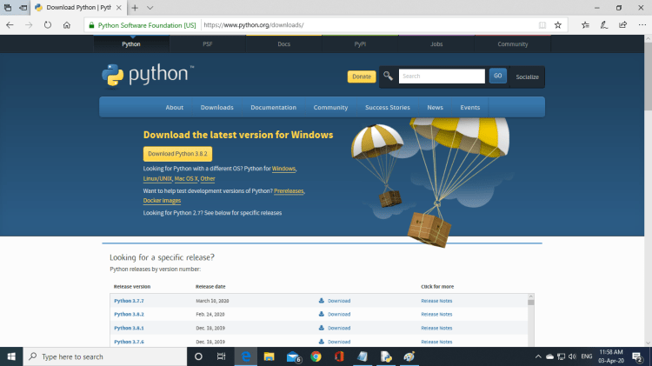Select the Community top tab
Viewport: 652px width, 366px height.
pos(513,44)
